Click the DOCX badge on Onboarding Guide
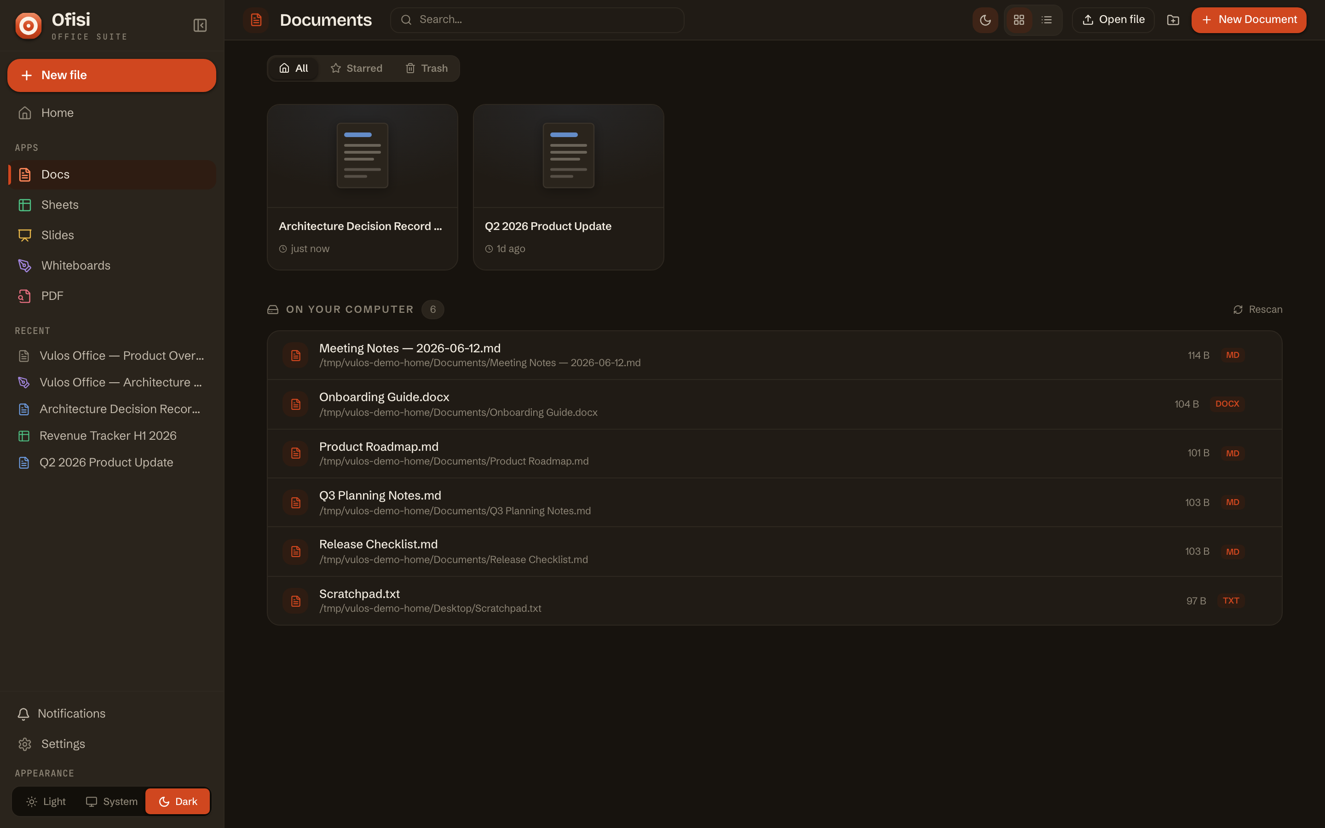 click(x=1227, y=404)
